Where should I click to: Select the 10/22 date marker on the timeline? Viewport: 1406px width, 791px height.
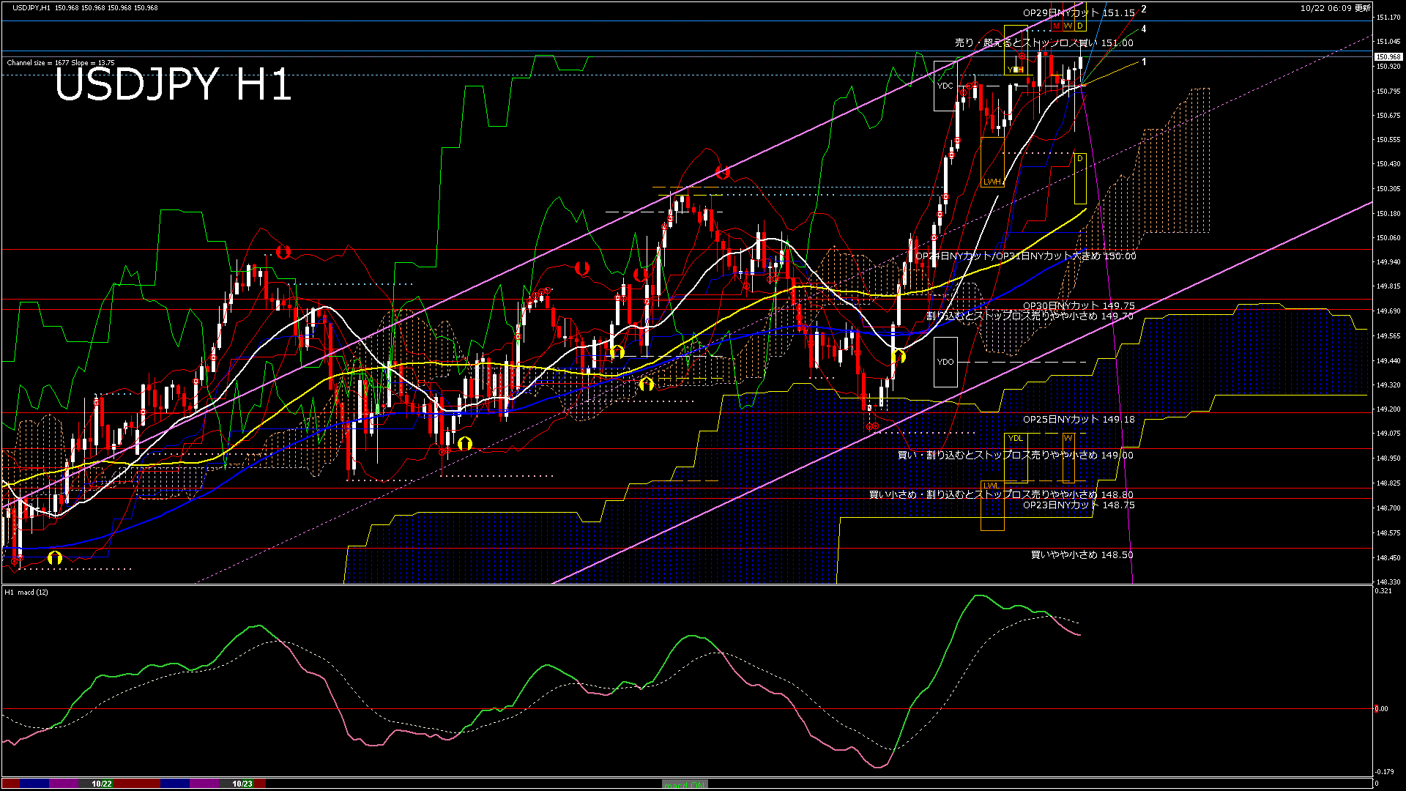[x=102, y=784]
